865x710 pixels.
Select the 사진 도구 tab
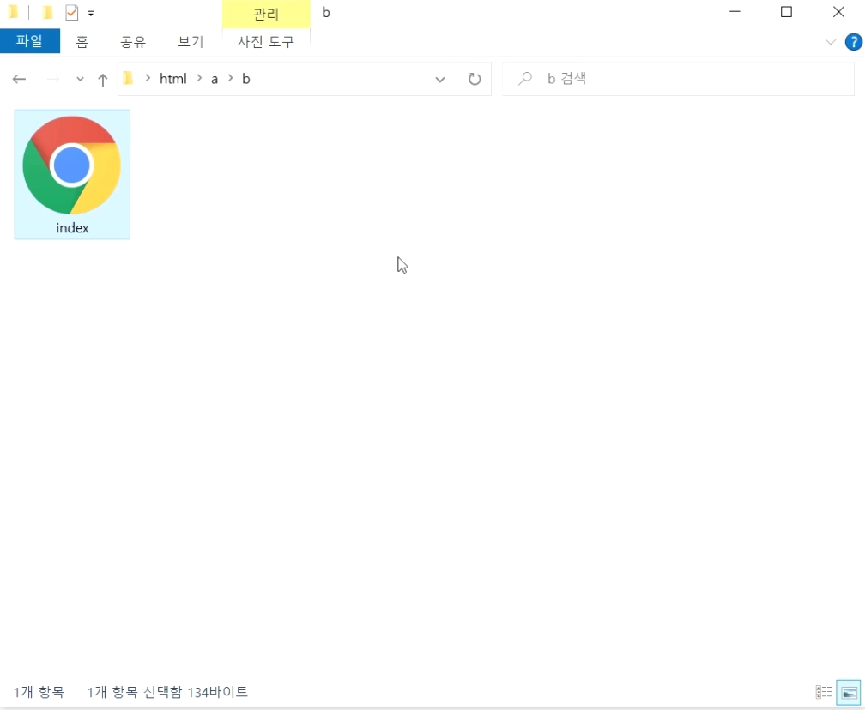[266, 42]
